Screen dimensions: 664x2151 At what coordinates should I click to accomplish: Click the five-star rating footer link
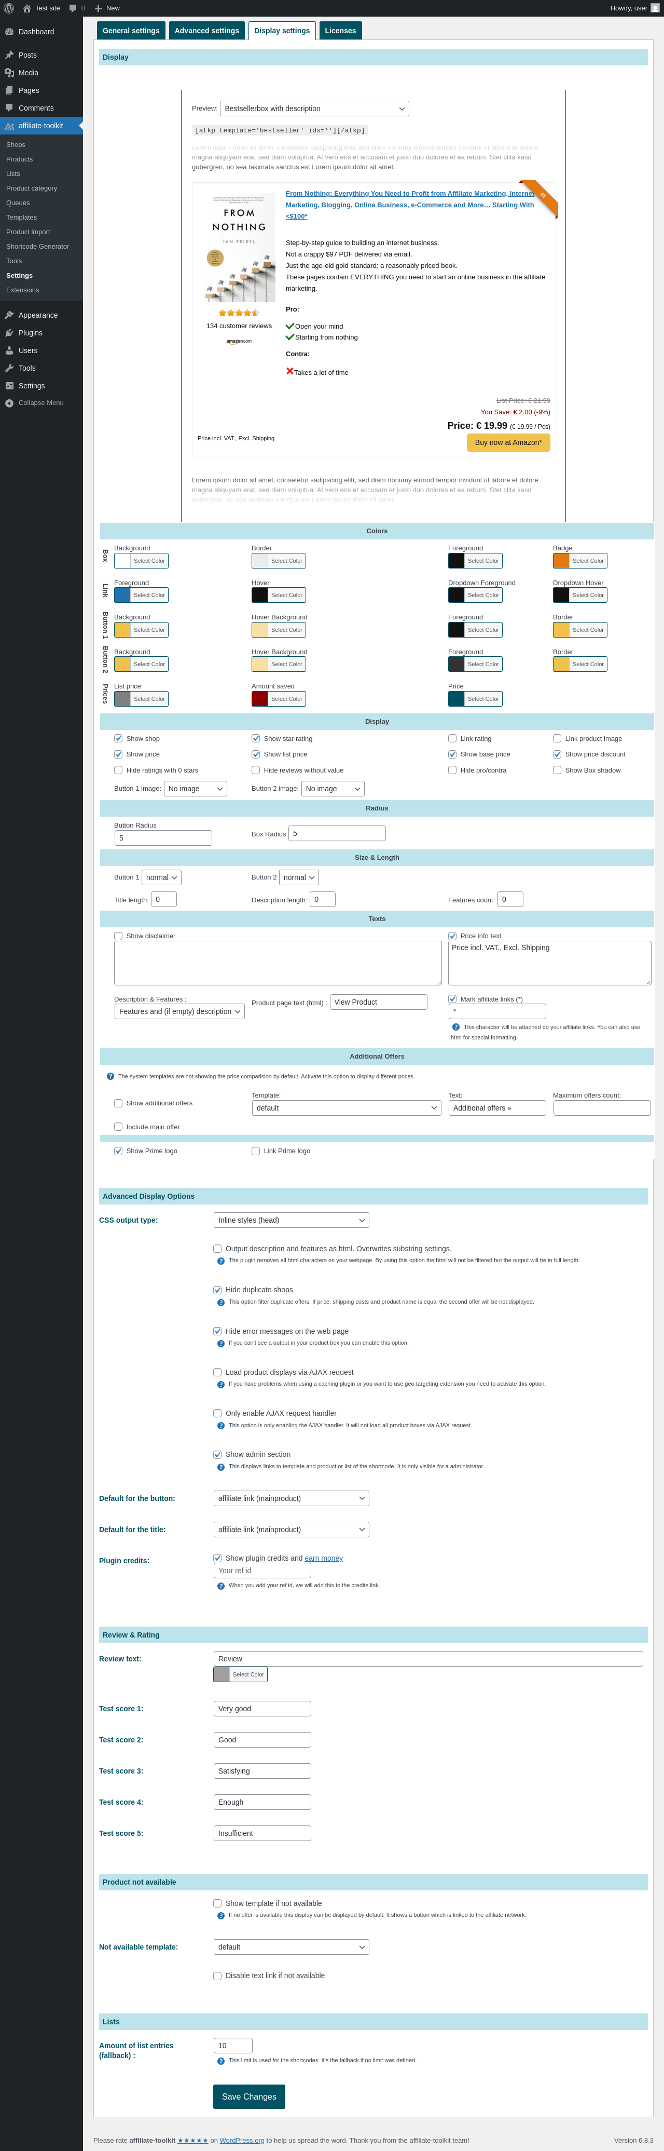[x=192, y=2140]
